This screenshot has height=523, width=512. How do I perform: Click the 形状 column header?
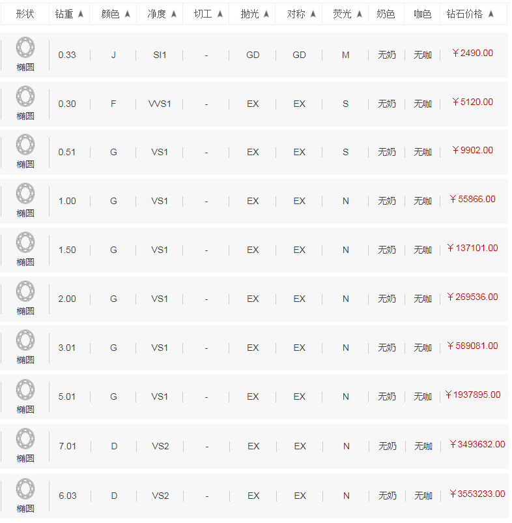tap(25, 14)
